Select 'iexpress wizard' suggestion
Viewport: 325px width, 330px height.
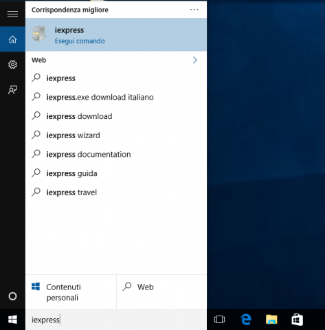point(116,135)
